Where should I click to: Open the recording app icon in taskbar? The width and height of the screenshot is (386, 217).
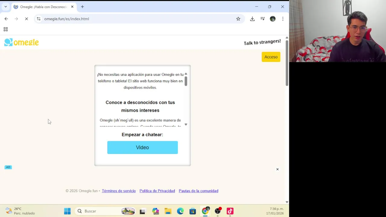(x=218, y=211)
